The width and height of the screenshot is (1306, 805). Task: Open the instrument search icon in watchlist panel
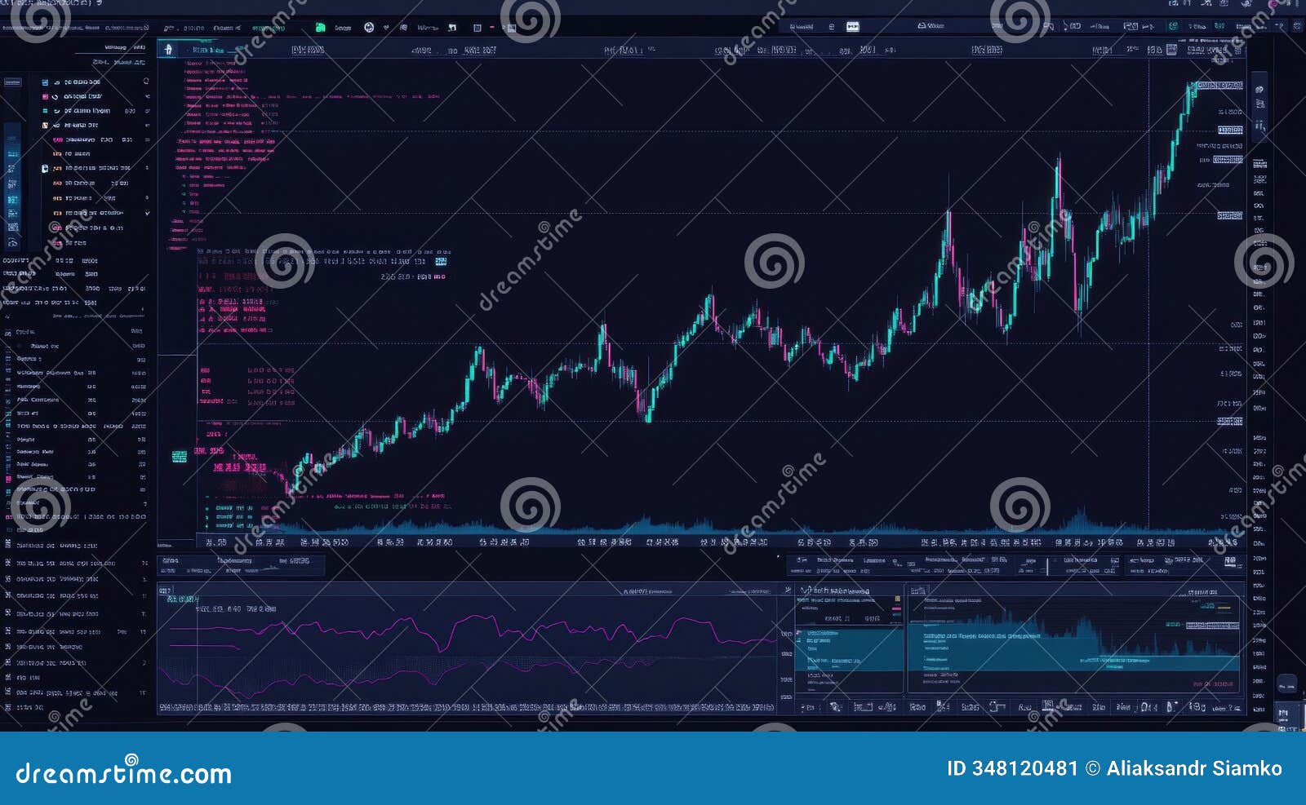[x=145, y=82]
